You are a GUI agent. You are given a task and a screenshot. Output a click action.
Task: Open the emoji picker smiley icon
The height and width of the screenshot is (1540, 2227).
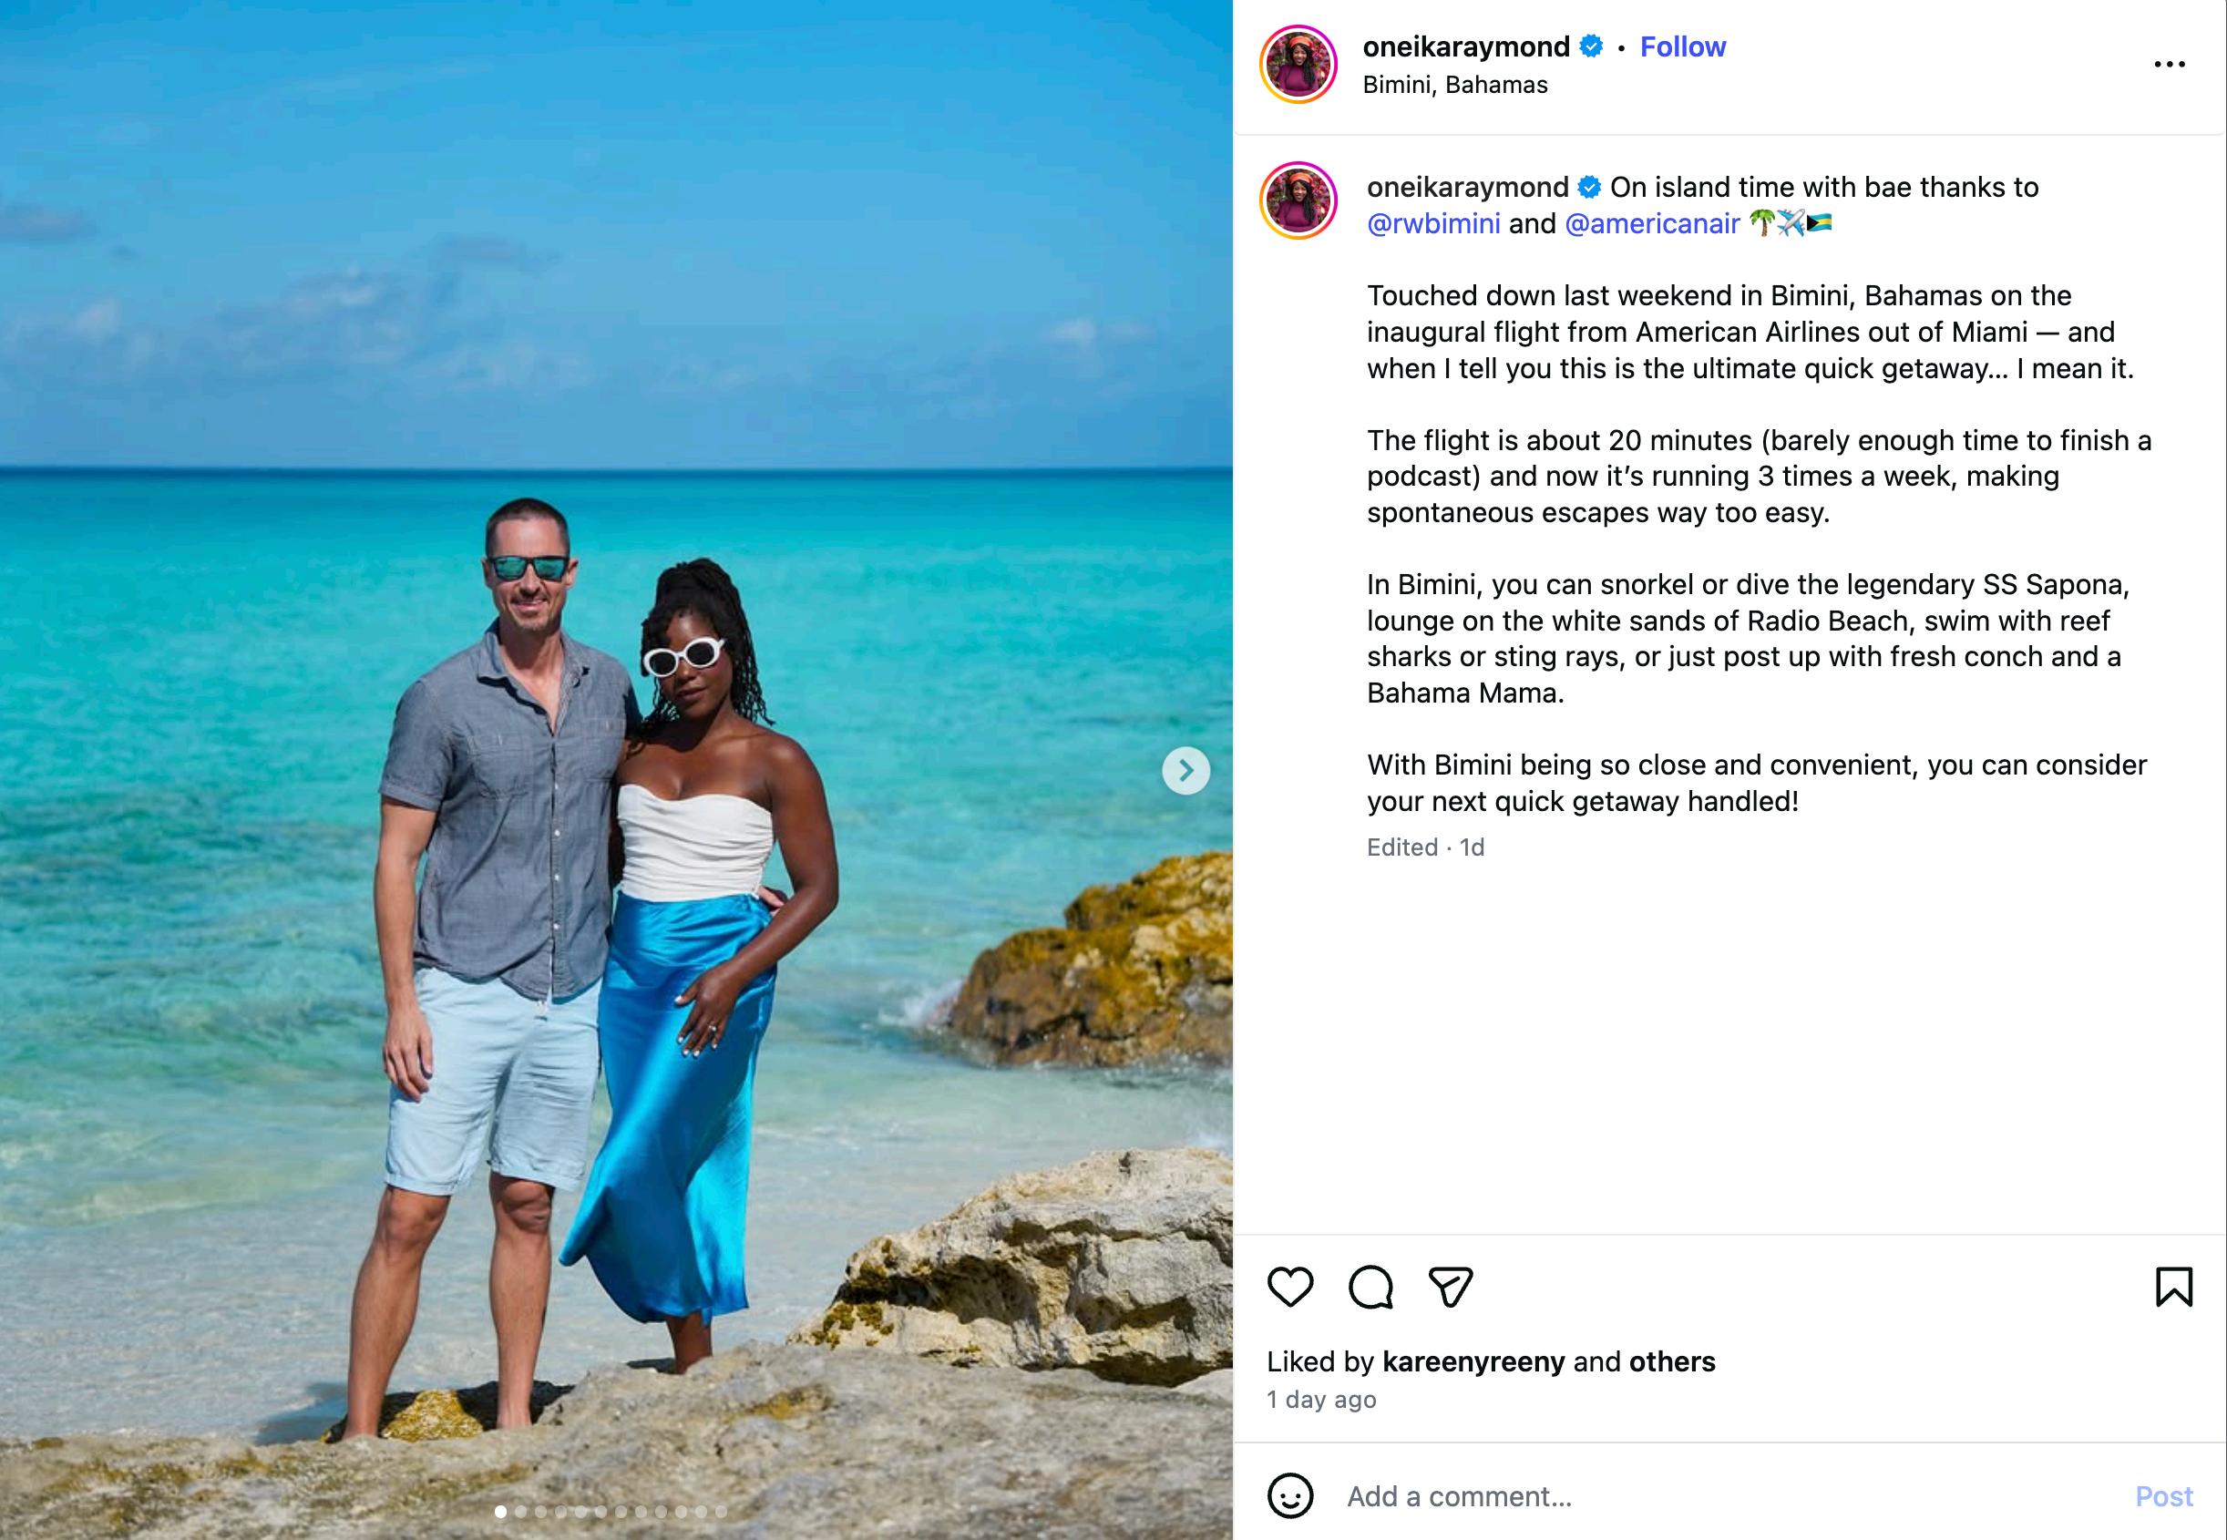pyautogui.click(x=1290, y=1495)
